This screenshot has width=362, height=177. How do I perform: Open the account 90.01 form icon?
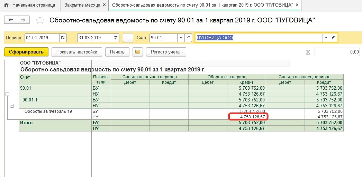189,38
